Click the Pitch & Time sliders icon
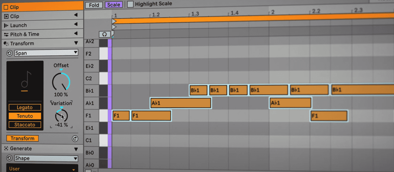Viewport: 394px width, 172px height. tap(6, 34)
